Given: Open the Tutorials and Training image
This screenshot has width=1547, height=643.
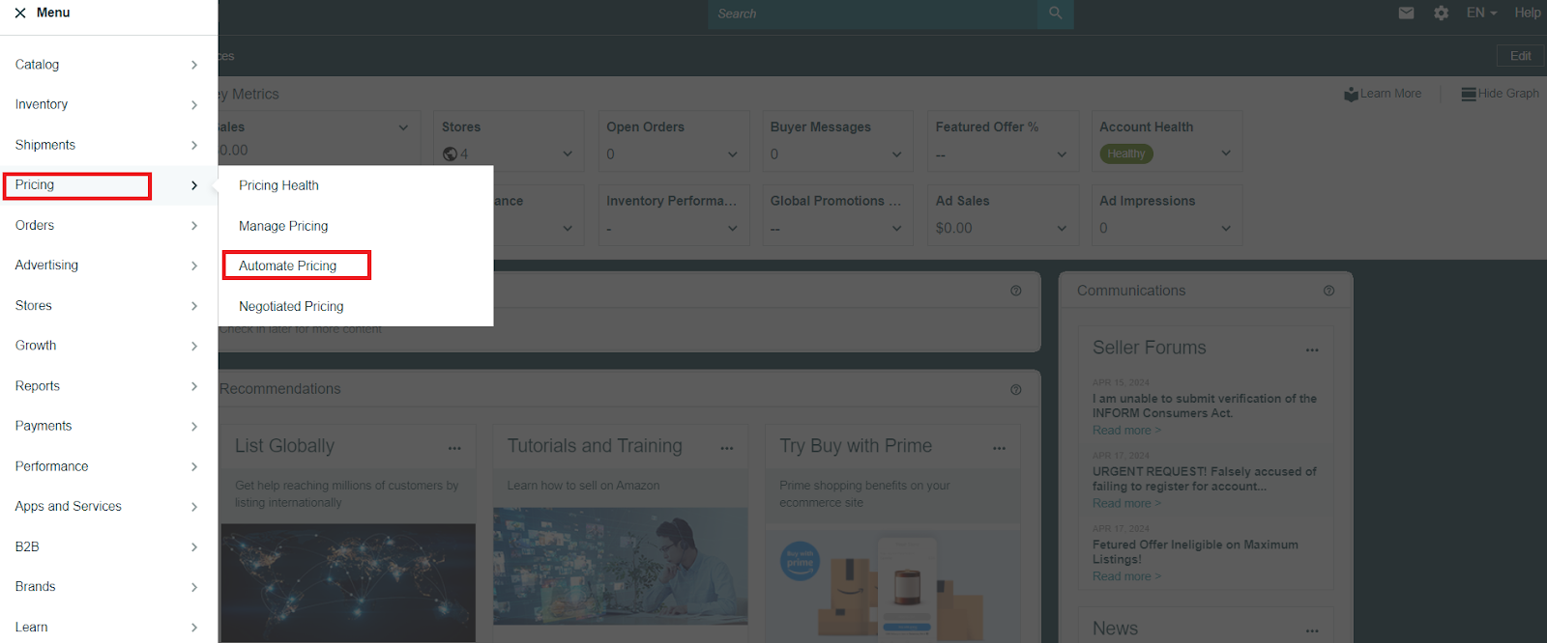Looking at the screenshot, I should [x=621, y=567].
